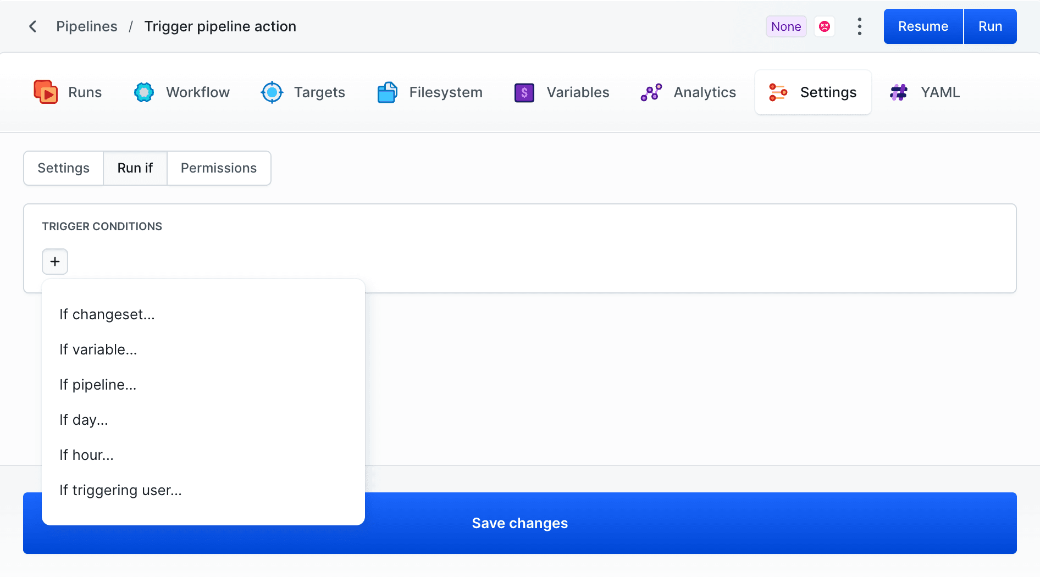1040x577 pixels.
Task: Click the Variables dollar icon
Action: [x=524, y=92]
